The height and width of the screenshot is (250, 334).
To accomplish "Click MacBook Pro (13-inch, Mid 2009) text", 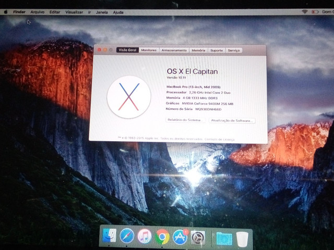I will (194, 87).
